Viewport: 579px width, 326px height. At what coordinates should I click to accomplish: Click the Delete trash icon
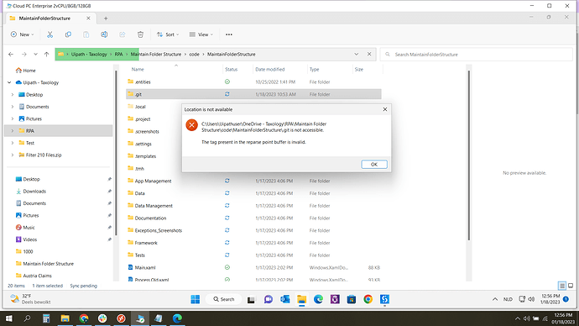(140, 34)
